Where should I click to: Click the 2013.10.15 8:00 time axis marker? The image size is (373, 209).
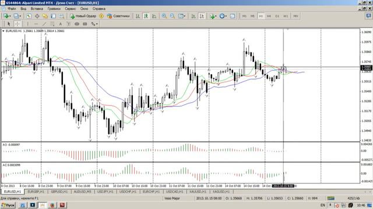pos(283,186)
